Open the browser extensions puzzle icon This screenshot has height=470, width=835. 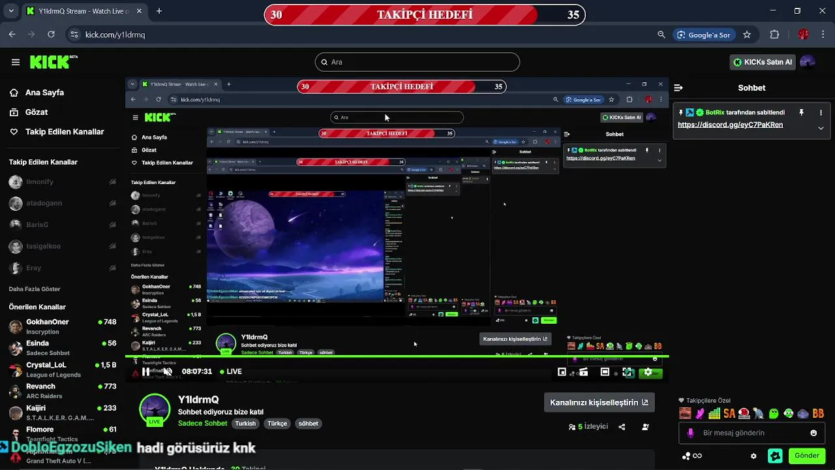pyautogui.click(x=775, y=35)
